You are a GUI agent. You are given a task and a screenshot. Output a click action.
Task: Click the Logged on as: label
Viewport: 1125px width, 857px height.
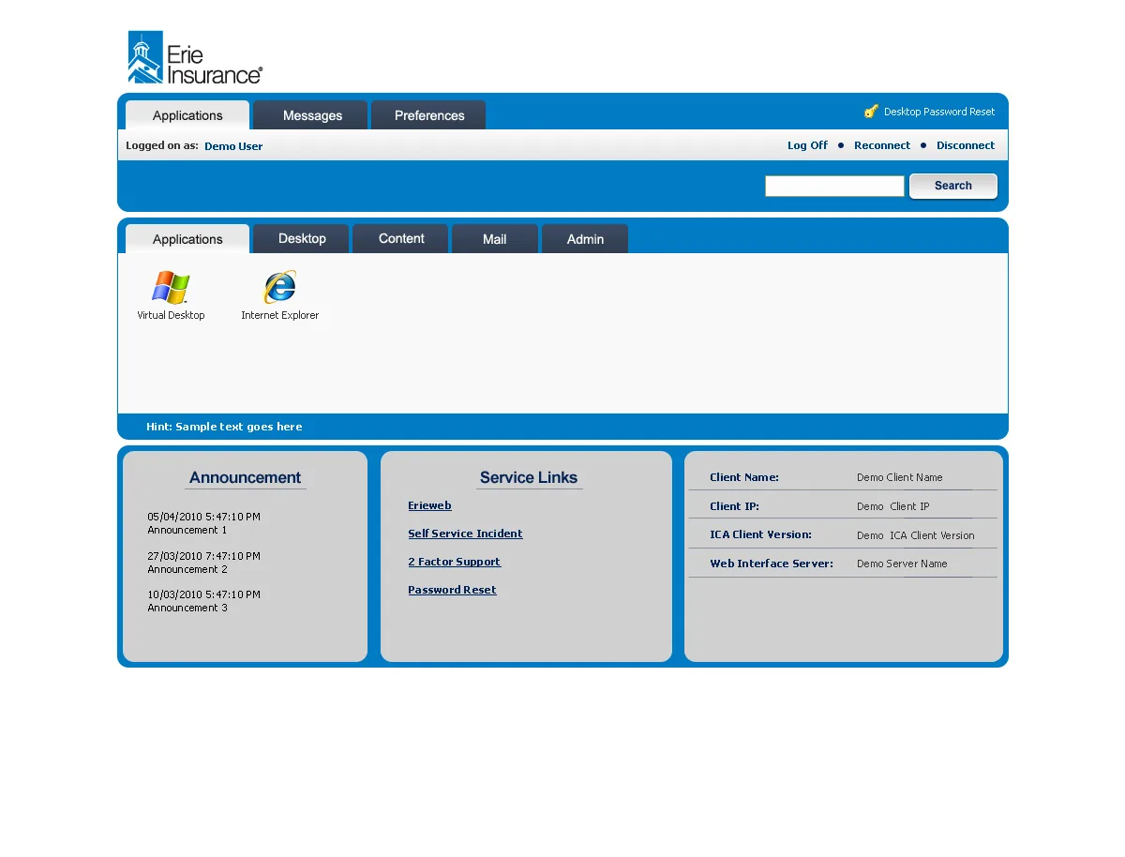pyautogui.click(x=162, y=145)
